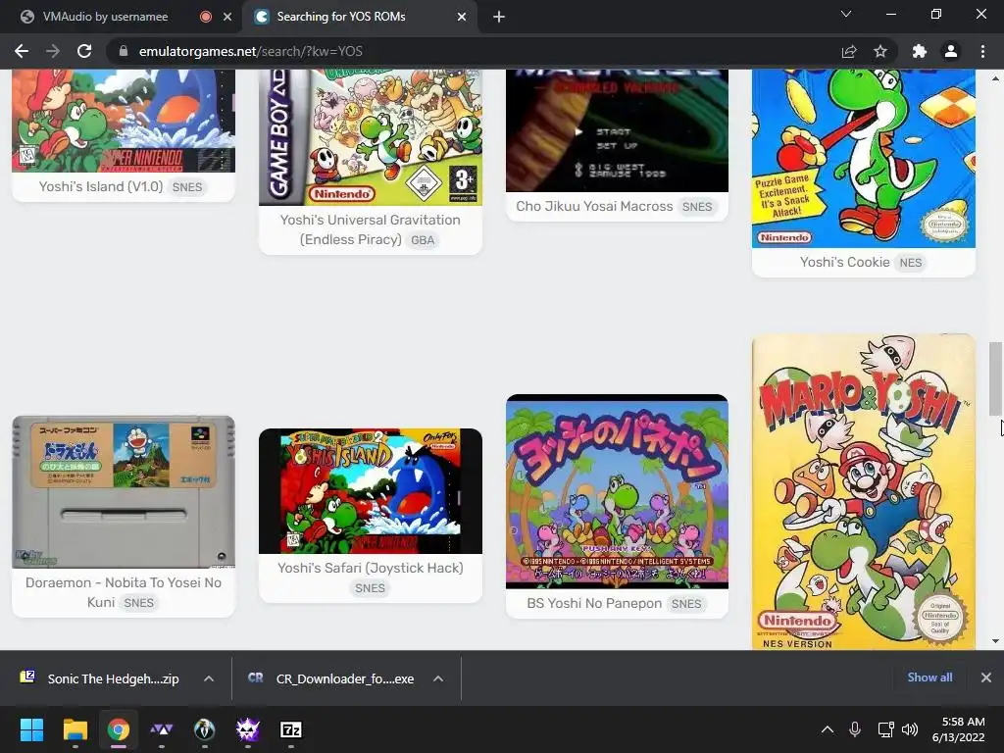Click SNES tag on Yoshi's Island (V1.0)
The width and height of the screenshot is (1004, 753).
[187, 187]
